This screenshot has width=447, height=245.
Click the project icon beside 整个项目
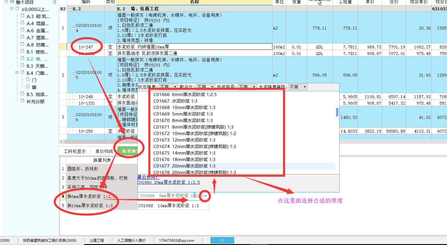pos(12,2)
